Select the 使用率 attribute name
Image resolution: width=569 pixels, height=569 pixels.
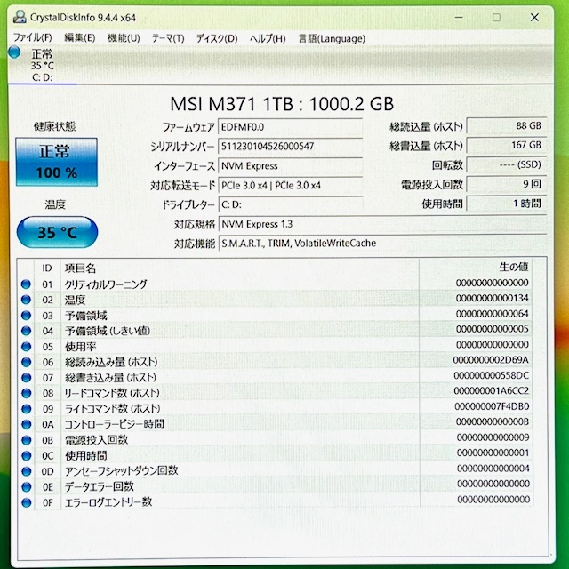(81, 347)
